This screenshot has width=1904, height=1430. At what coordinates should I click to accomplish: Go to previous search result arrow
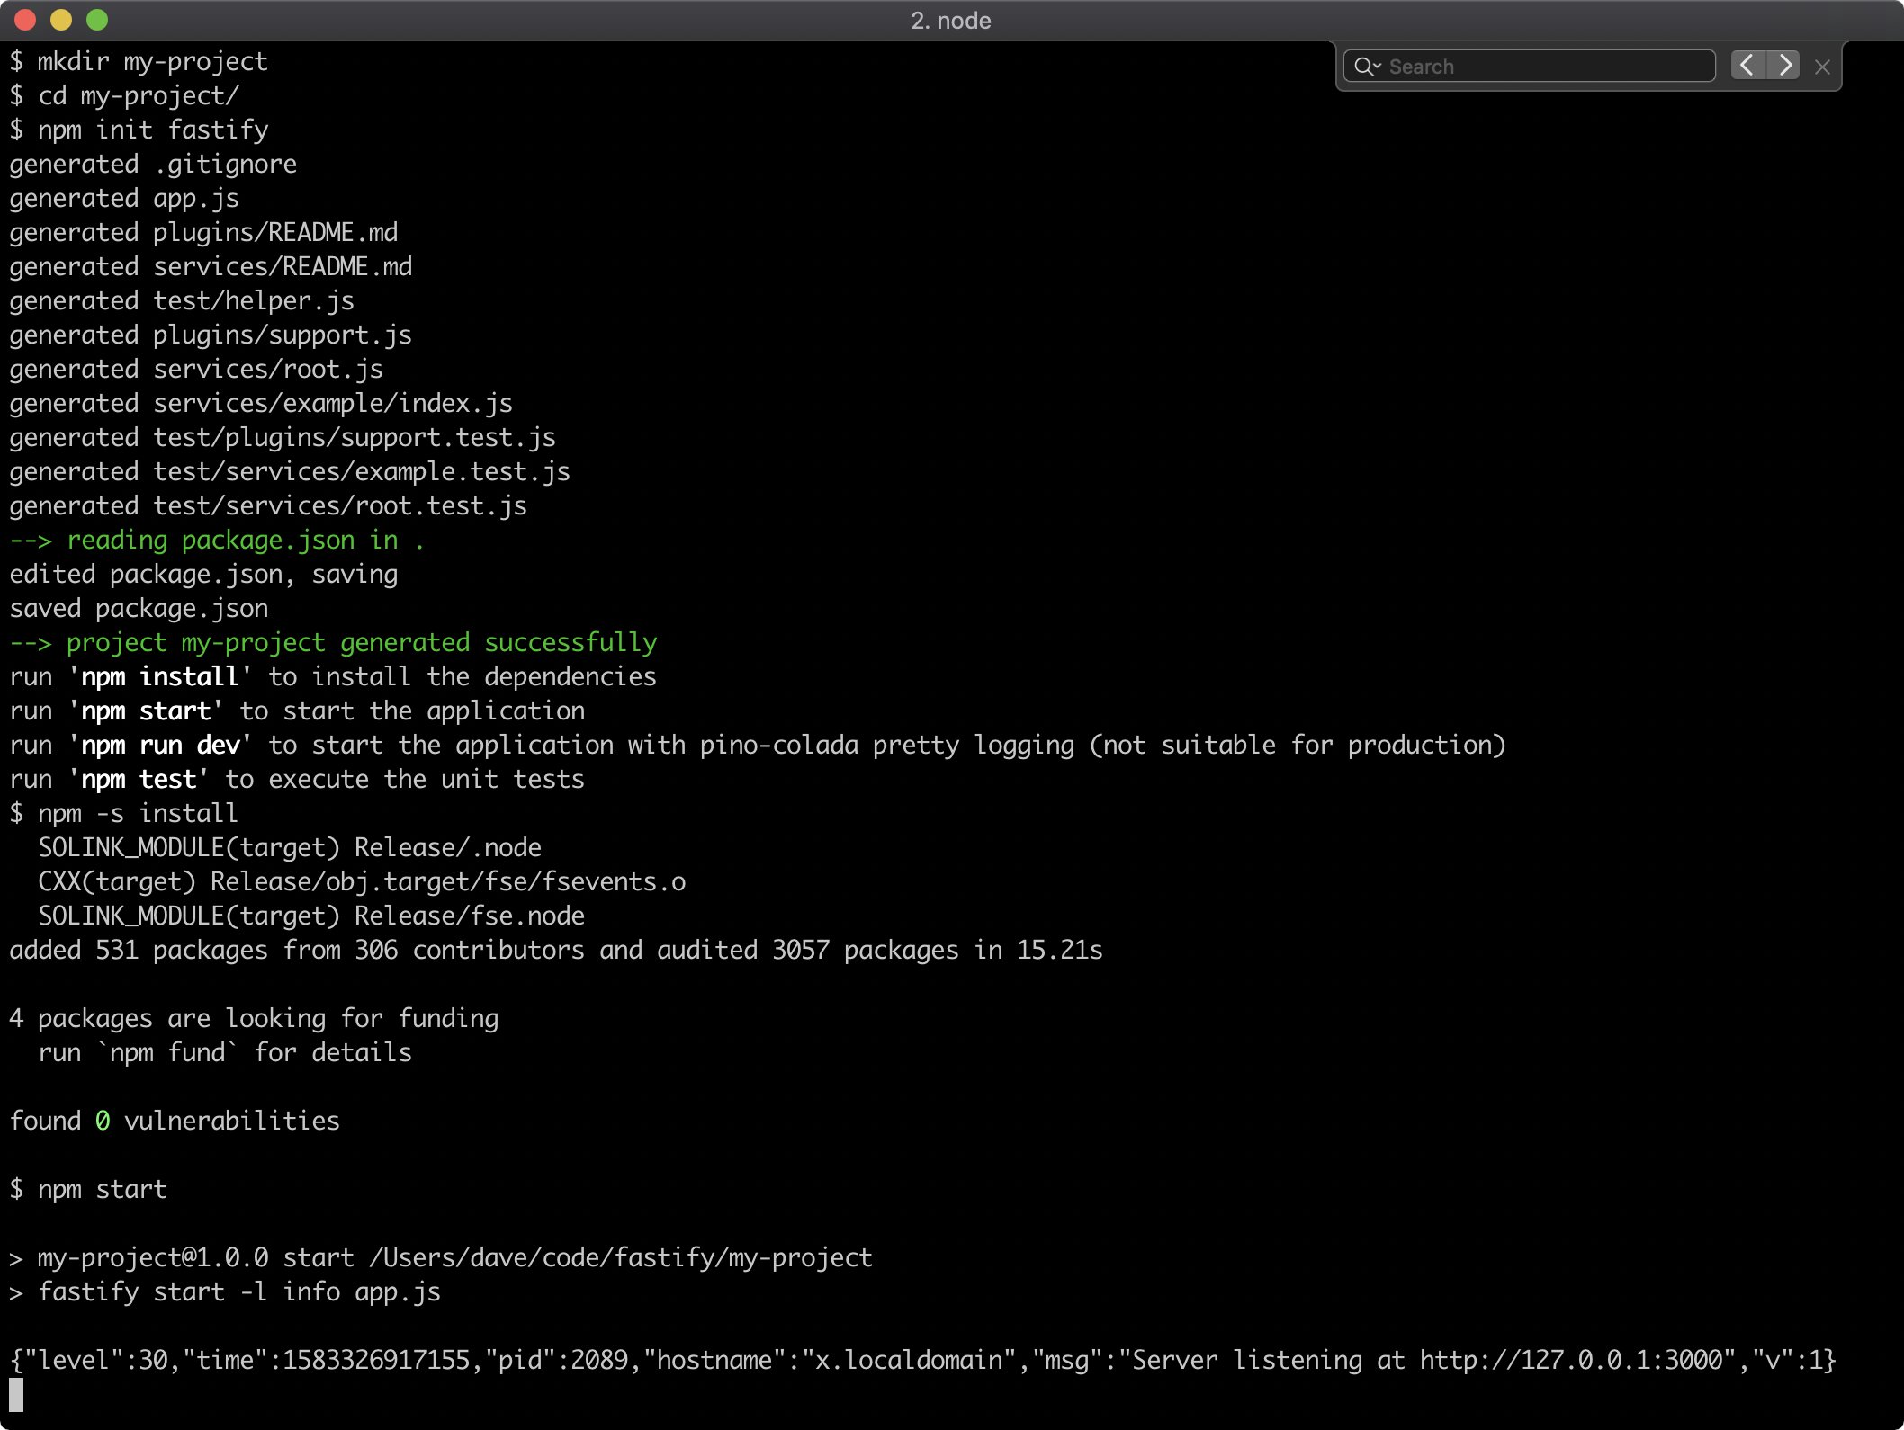1747,66
